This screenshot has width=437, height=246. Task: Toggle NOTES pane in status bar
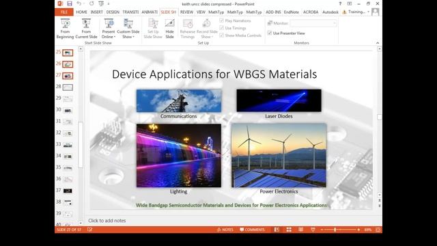click(225, 230)
